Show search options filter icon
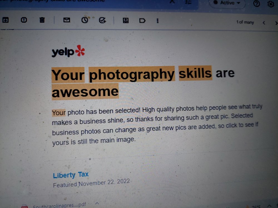The width and height of the screenshot is (278, 208). (188, 2)
